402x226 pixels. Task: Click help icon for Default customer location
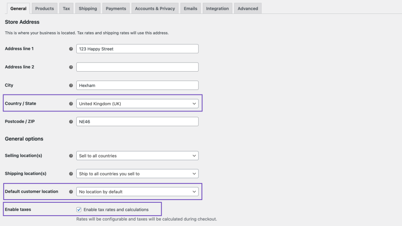(x=71, y=192)
